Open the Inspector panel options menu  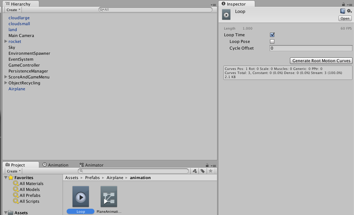[349, 4]
